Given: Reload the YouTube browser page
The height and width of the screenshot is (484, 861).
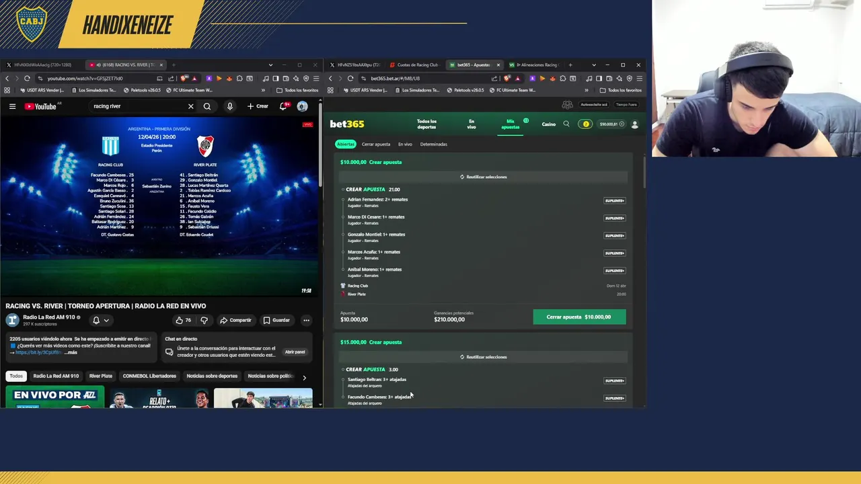Looking at the screenshot, I should tap(27, 78).
